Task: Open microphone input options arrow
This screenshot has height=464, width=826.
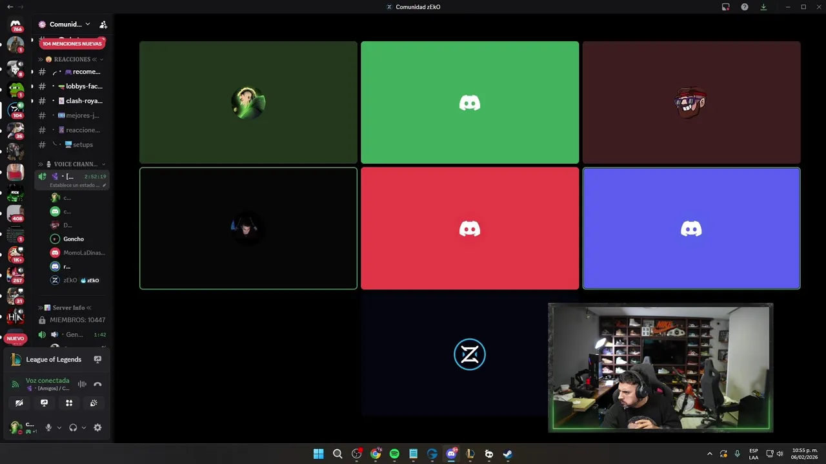Action: pyautogui.click(x=59, y=427)
